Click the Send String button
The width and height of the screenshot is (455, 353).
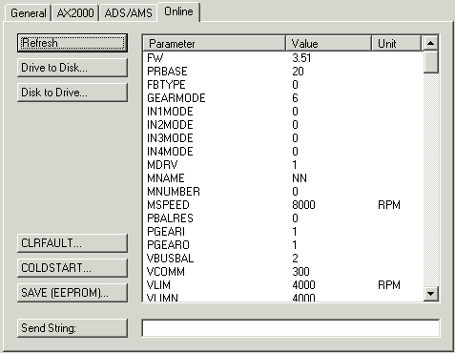coord(72,328)
